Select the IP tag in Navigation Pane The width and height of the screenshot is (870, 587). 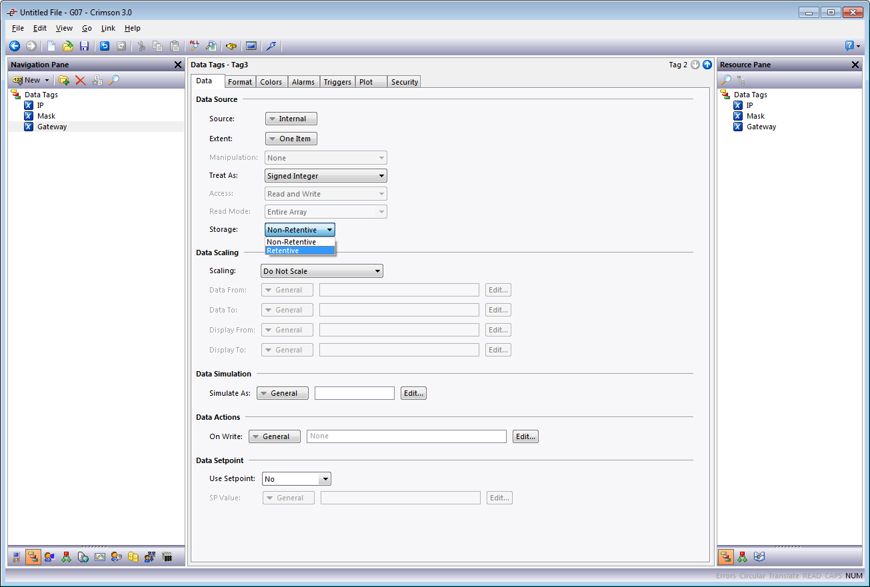click(40, 105)
